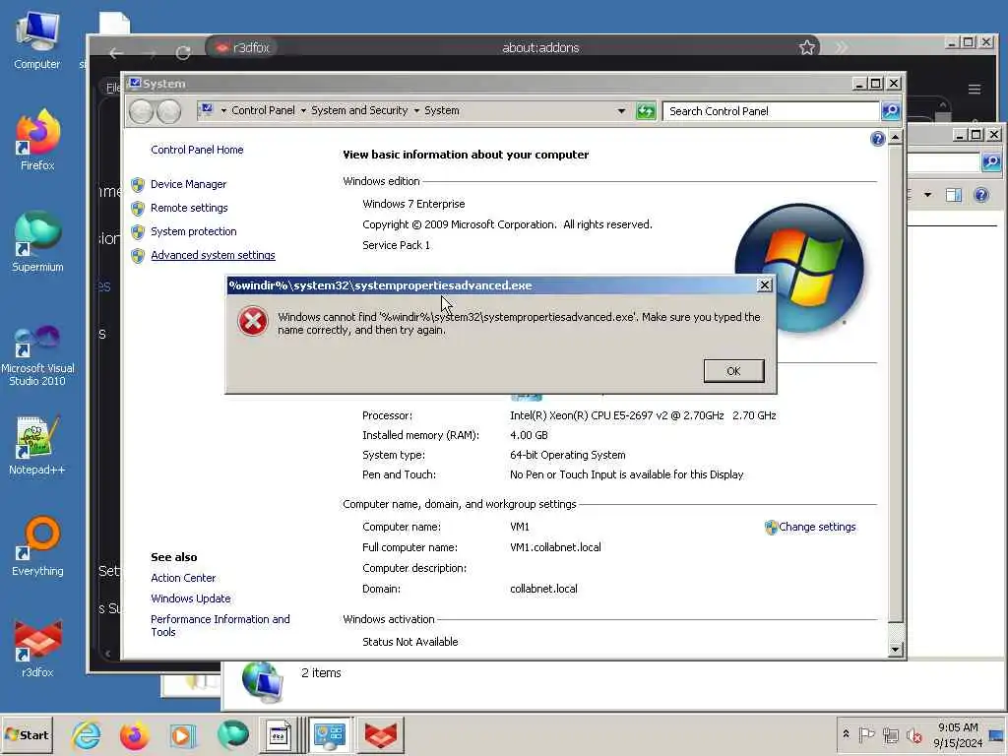Click the Back navigation button in System window

click(x=142, y=111)
